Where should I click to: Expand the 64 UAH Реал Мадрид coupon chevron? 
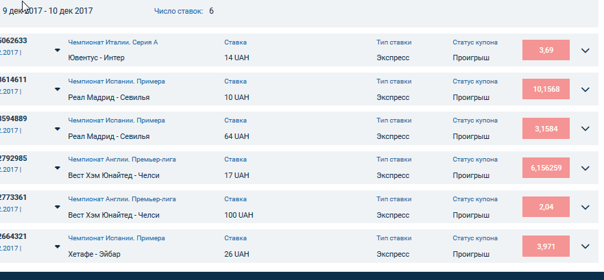(x=585, y=129)
